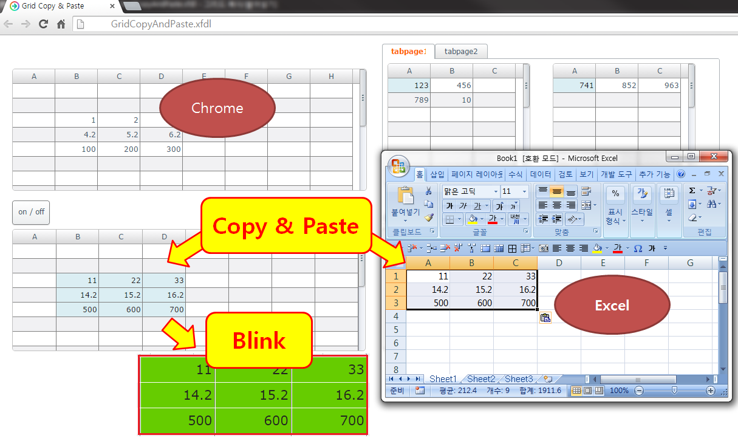
Task: Click Chrome reload page icon
Action: 43,24
